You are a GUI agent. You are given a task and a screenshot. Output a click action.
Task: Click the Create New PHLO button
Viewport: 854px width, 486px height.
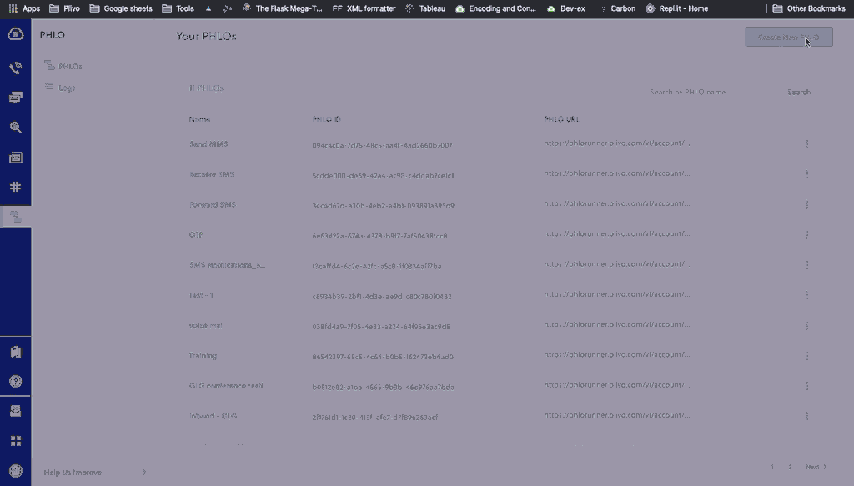pyautogui.click(x=787, y=37)
